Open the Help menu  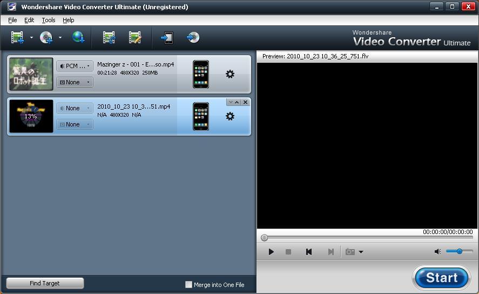[x=69, y=20]
